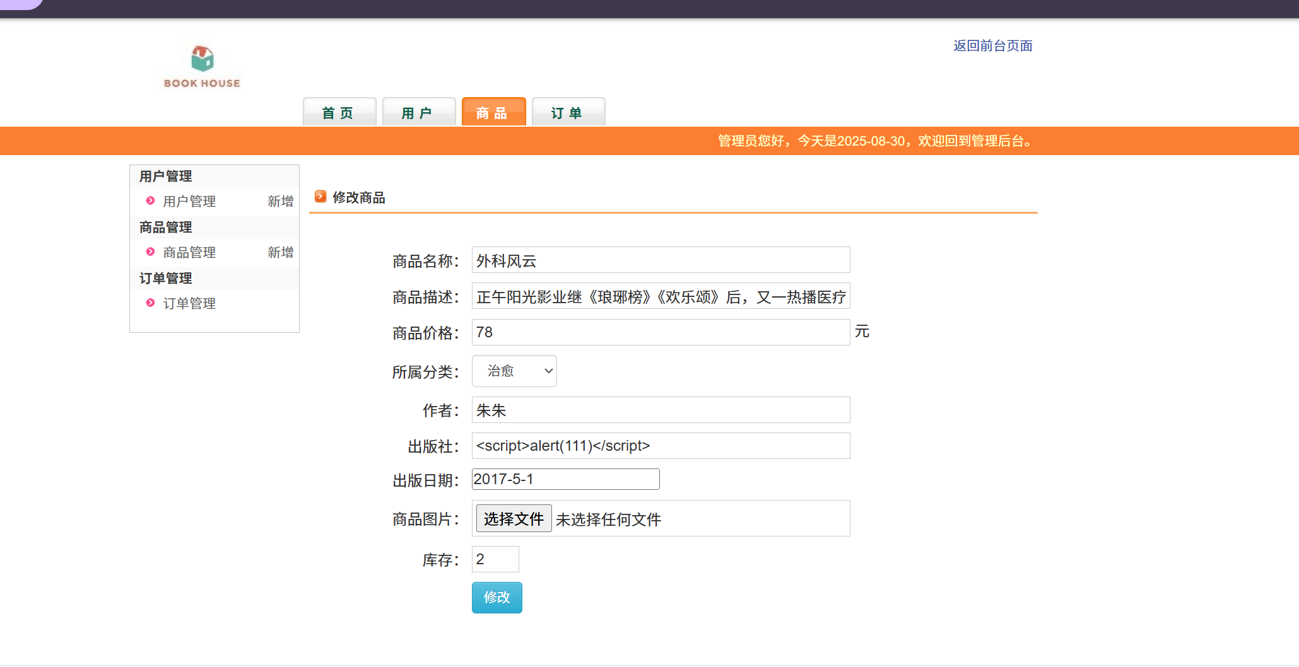Click the red bullet icon next to 商品管理
Image resolution: width=1299 pixels, height=667 pixels.
click(x=150, y=252)
